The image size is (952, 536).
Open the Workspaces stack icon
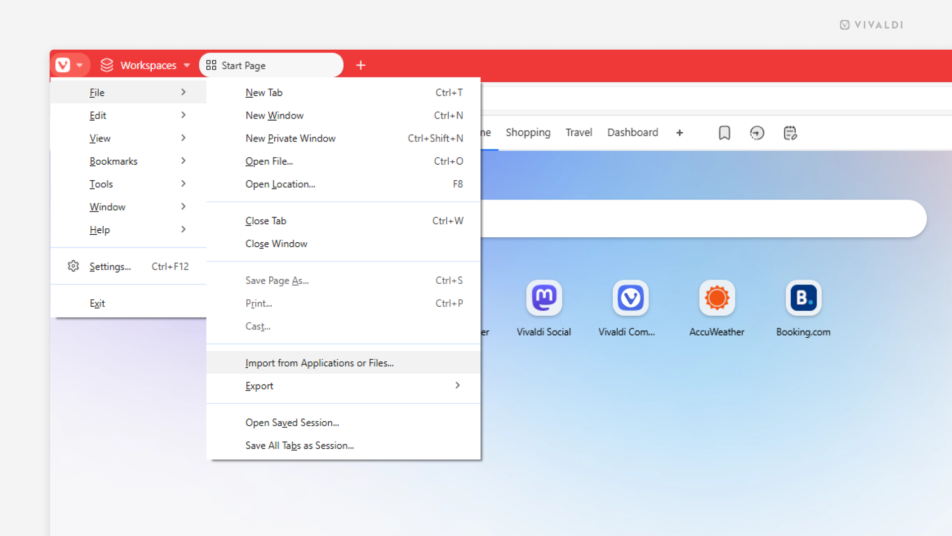107,65
